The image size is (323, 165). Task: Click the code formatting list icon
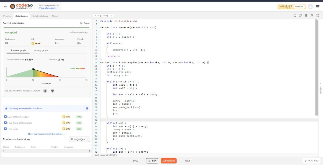coord(306,16)
